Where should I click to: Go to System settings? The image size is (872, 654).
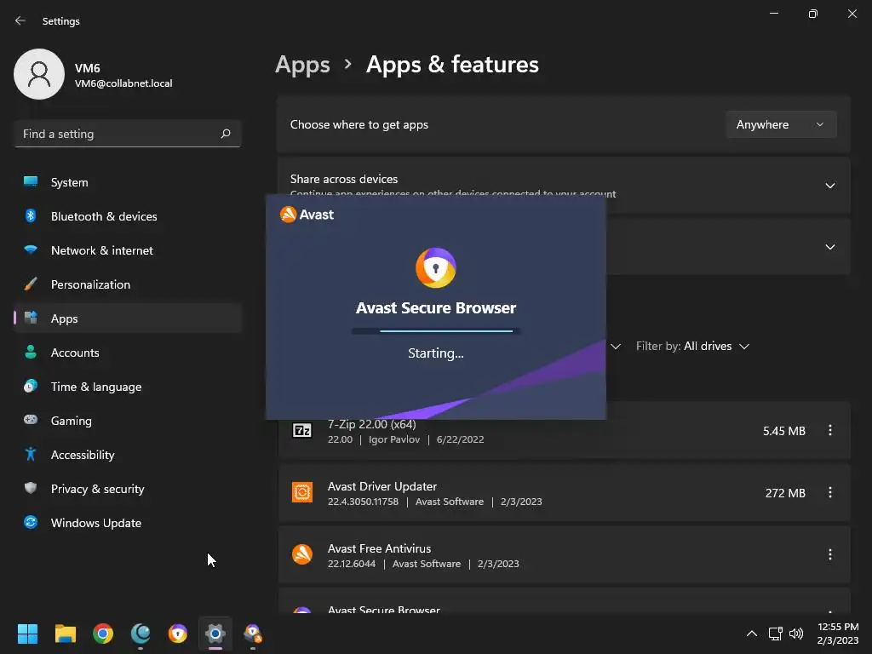[x=128, y=182]
